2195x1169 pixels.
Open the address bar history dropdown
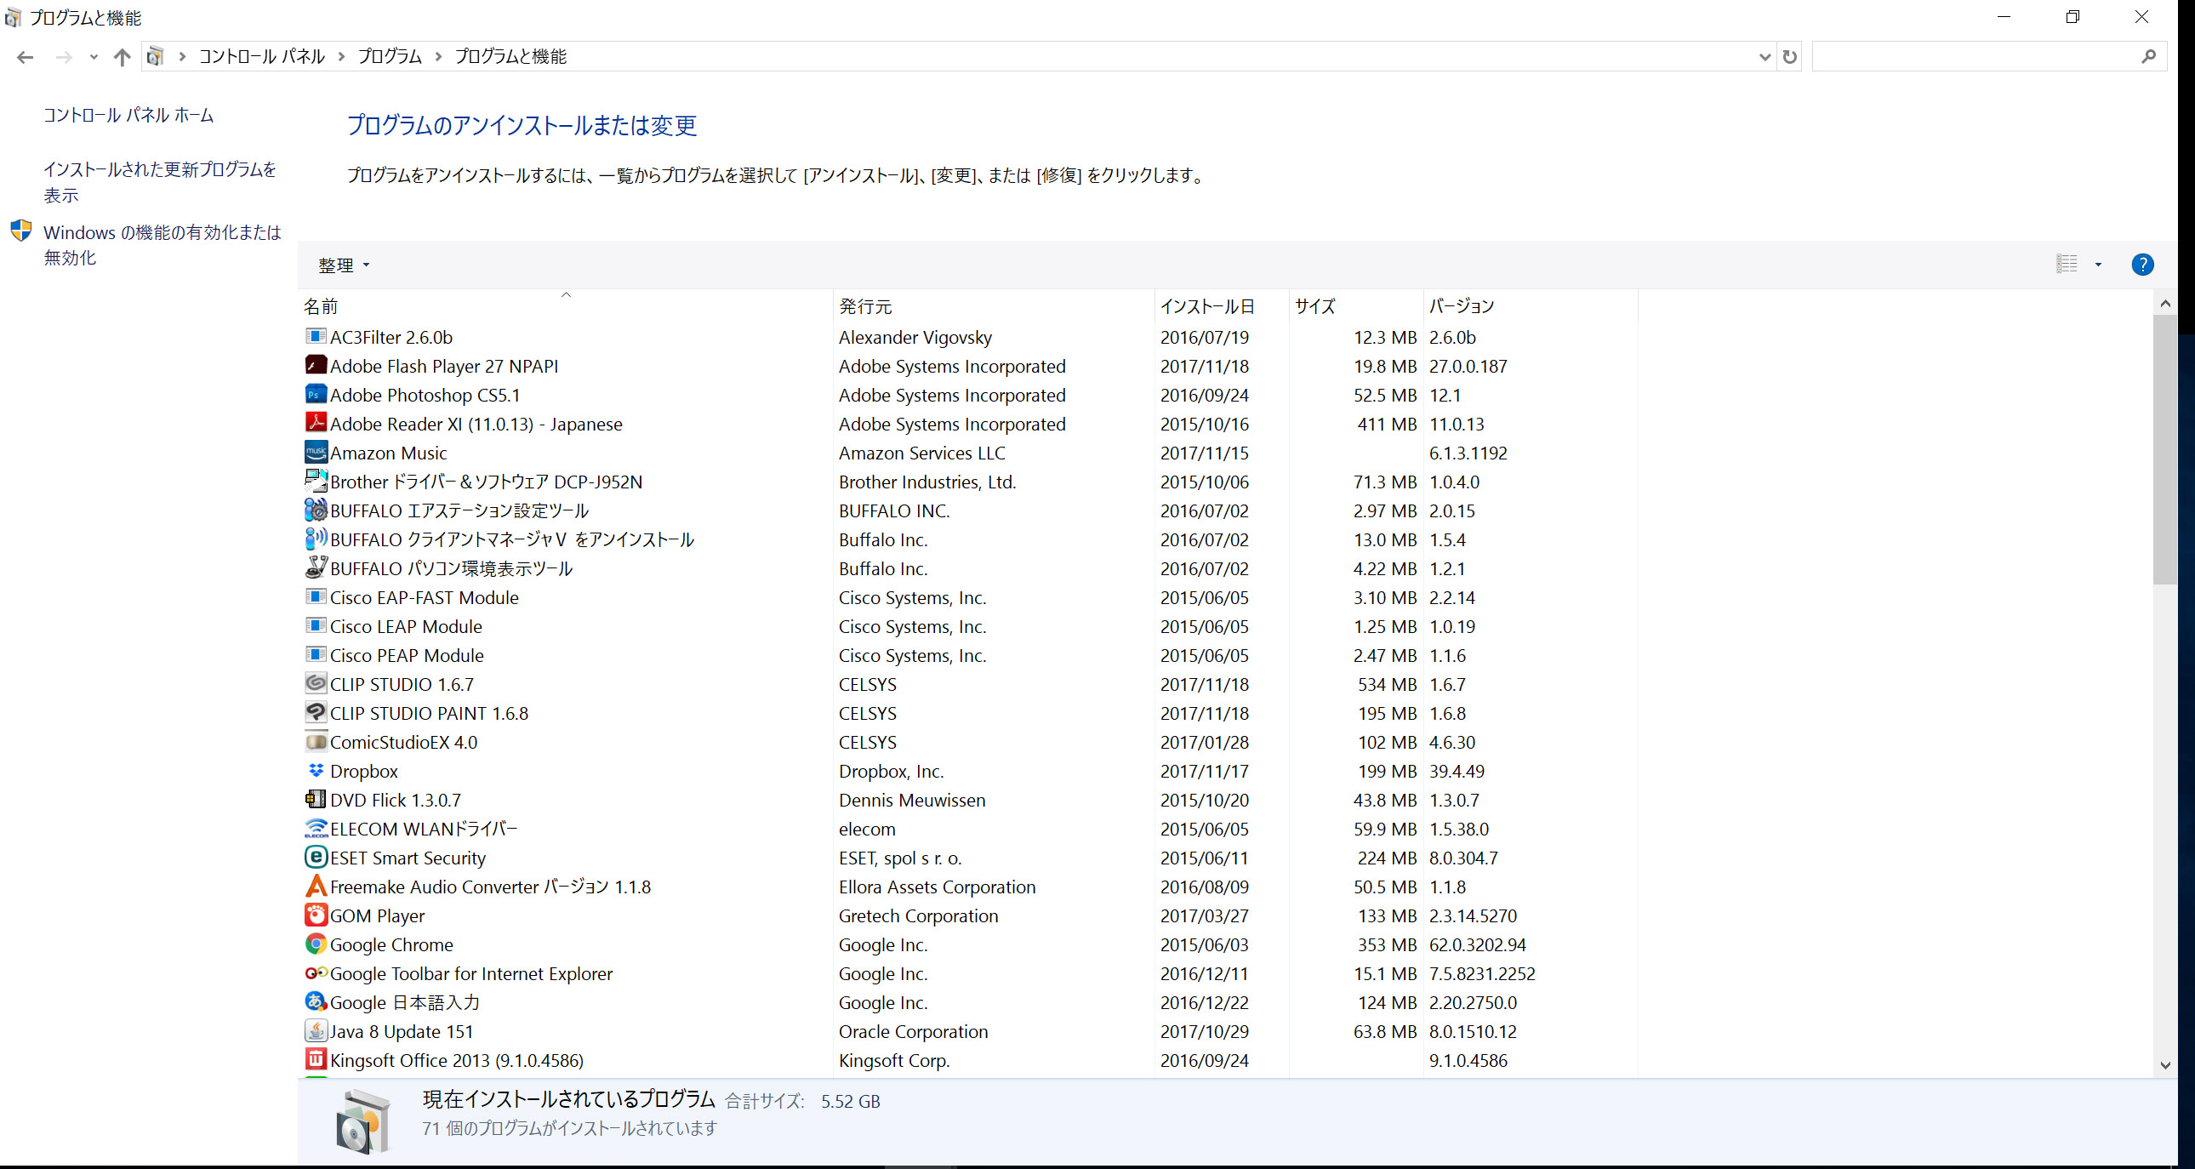click(1764, 57)
